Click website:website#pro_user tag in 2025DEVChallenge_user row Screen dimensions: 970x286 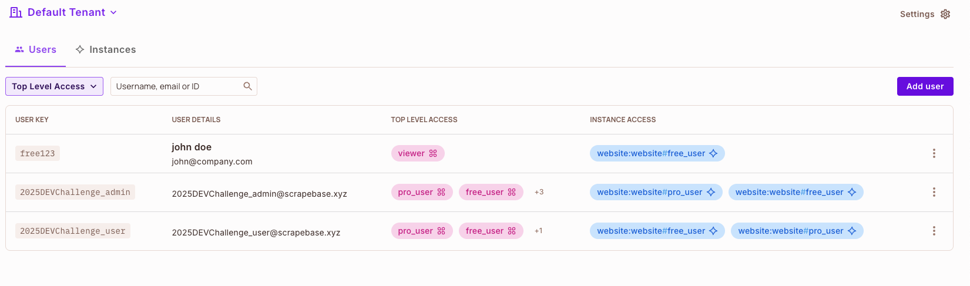(797, 231)
